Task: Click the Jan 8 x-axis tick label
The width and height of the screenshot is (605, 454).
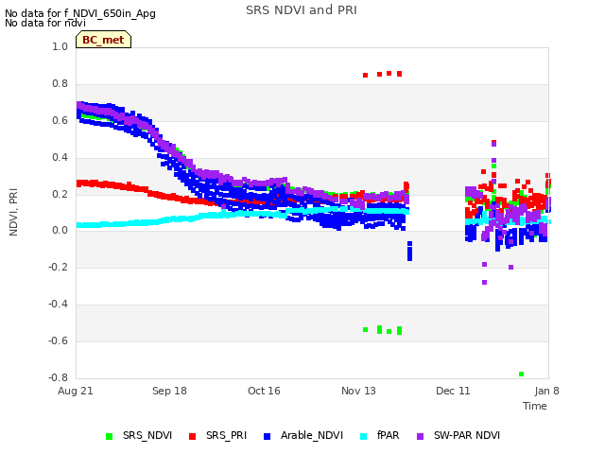Action: (x=546, y=391)
